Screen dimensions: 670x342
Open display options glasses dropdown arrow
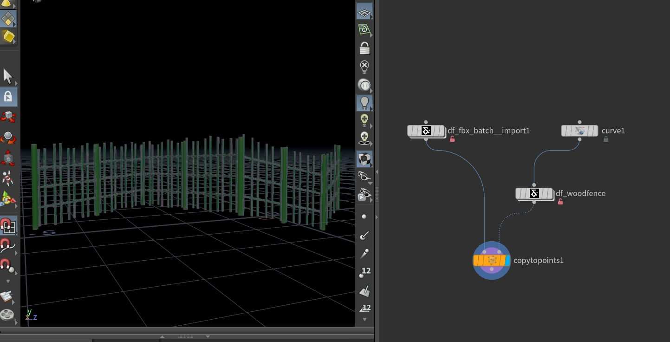(370, 184)
